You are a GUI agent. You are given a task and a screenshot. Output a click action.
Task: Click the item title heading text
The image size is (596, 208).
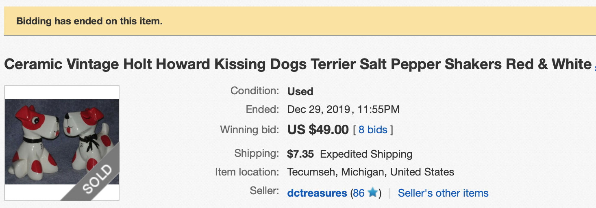(298, 64)
